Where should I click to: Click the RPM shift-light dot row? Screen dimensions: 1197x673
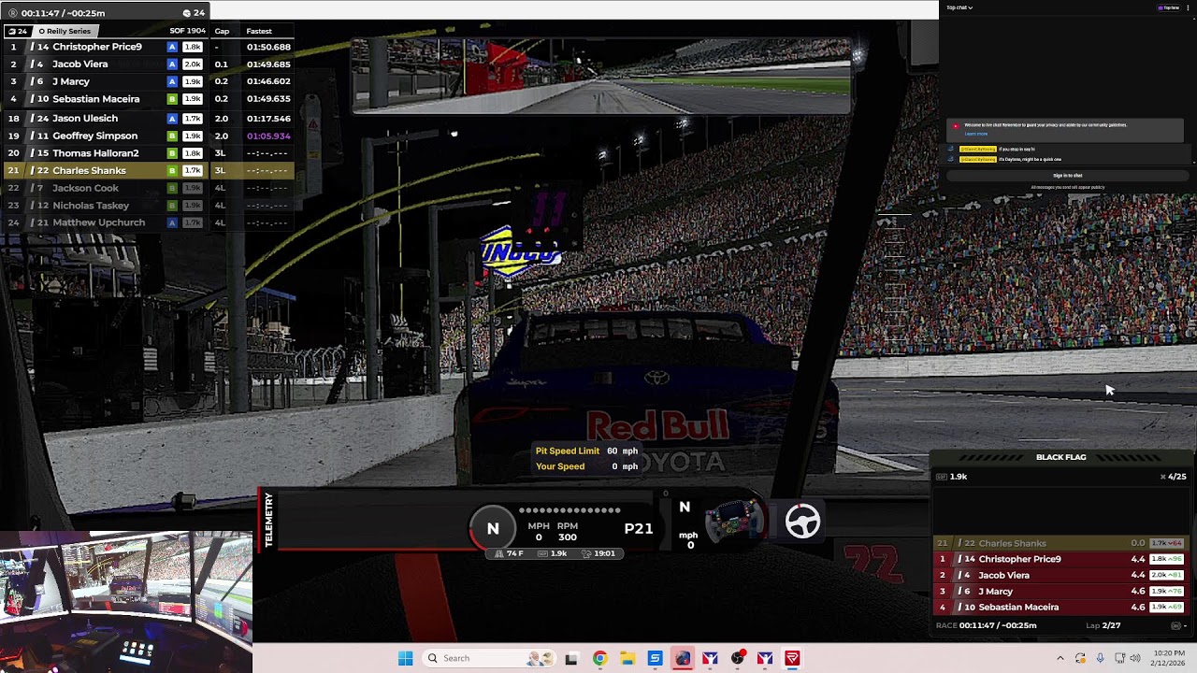pyautogui.click(x=570, y=510)
